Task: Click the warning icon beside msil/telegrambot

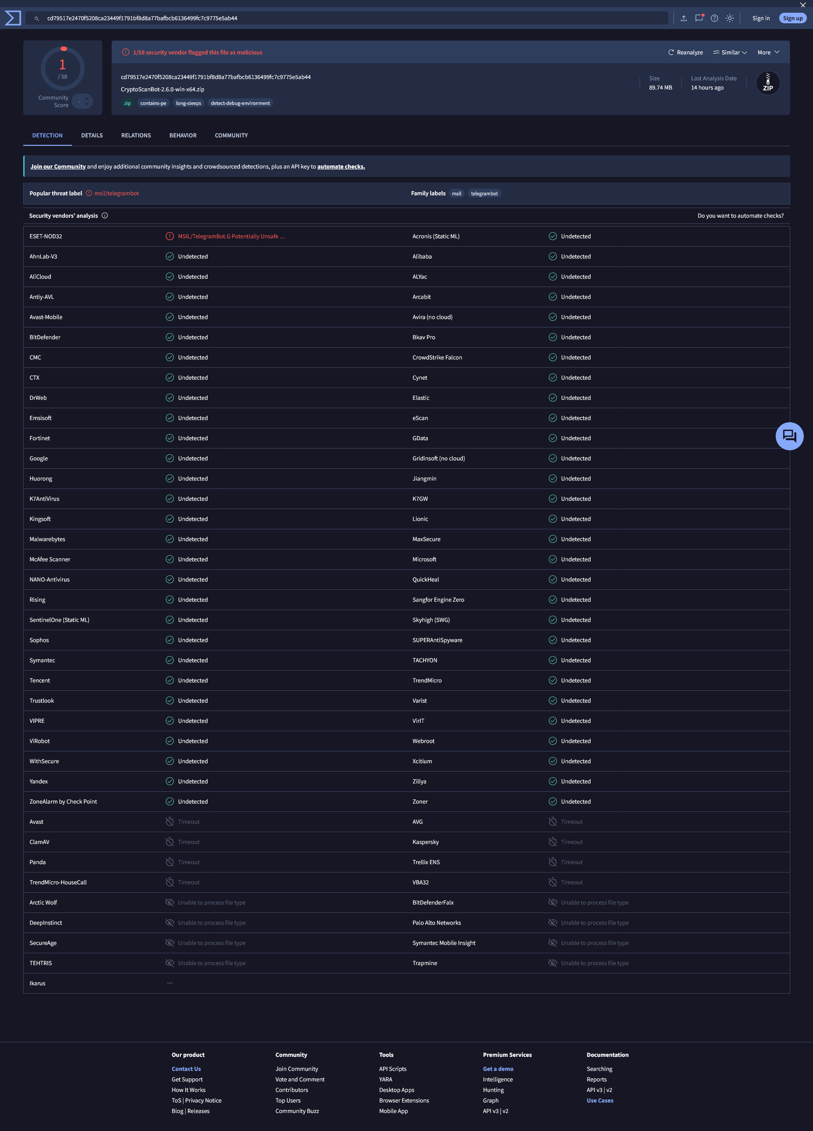Action: coord(89,193)
